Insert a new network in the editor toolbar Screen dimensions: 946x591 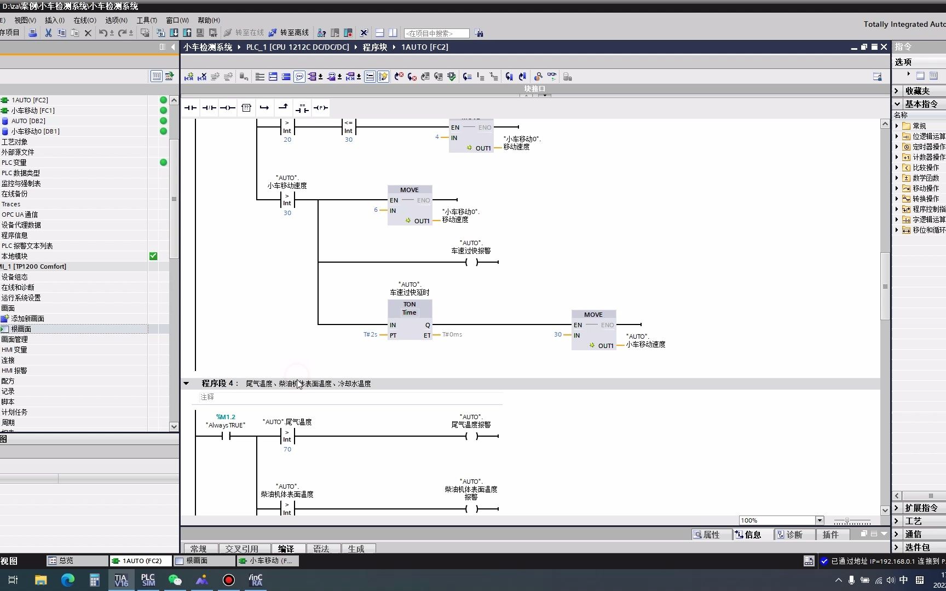point(189,77)
